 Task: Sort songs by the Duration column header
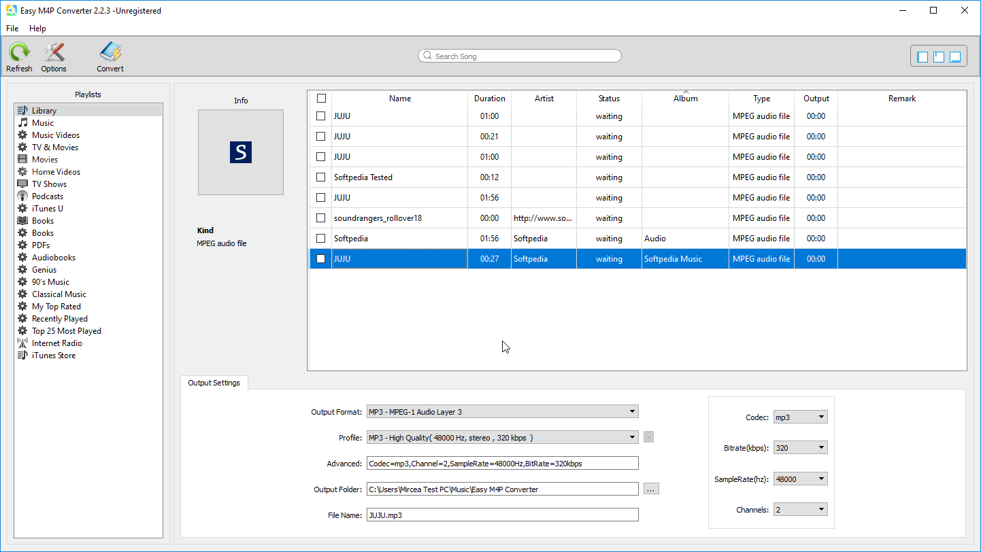(489, 99)
